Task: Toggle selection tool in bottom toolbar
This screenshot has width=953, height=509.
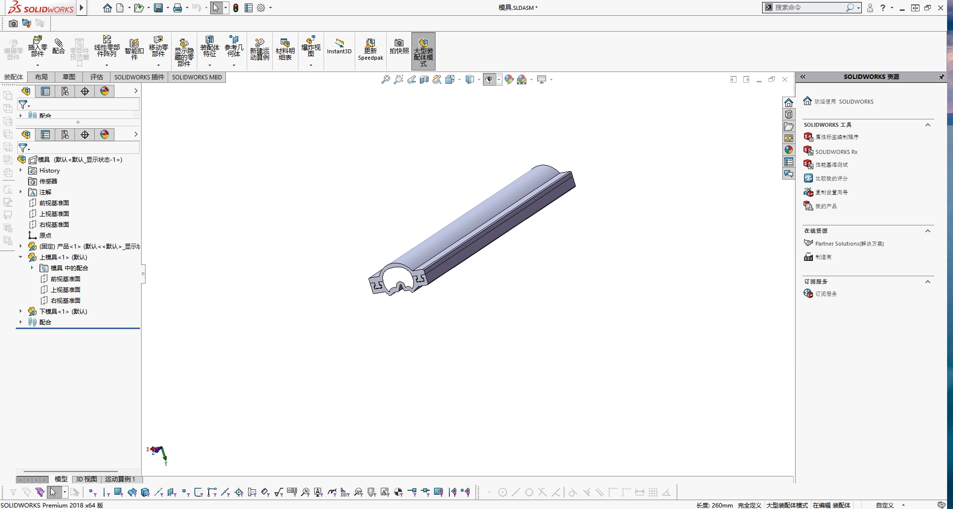Action: (53, 492)
